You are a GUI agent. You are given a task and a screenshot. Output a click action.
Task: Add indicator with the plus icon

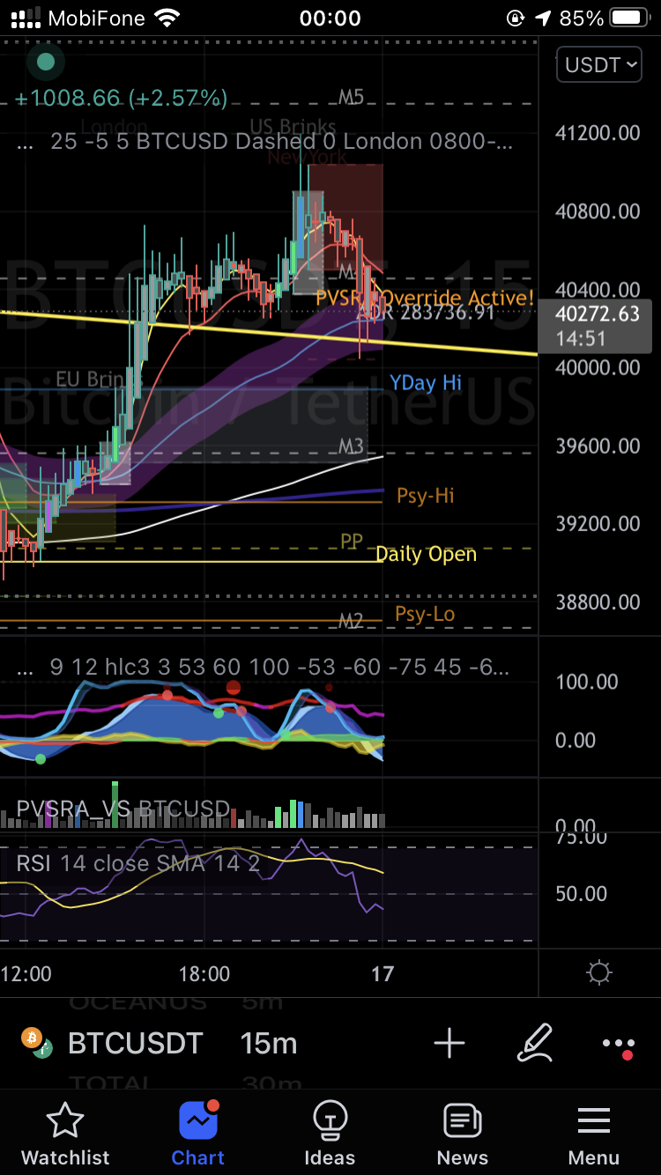click(x=449, y=1044)
